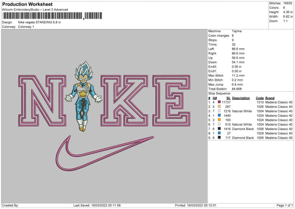Click 'Madeira Classic 40' in stop row 4
The width and height of the screenshot is (295, 209).
(x=279, y=116)
